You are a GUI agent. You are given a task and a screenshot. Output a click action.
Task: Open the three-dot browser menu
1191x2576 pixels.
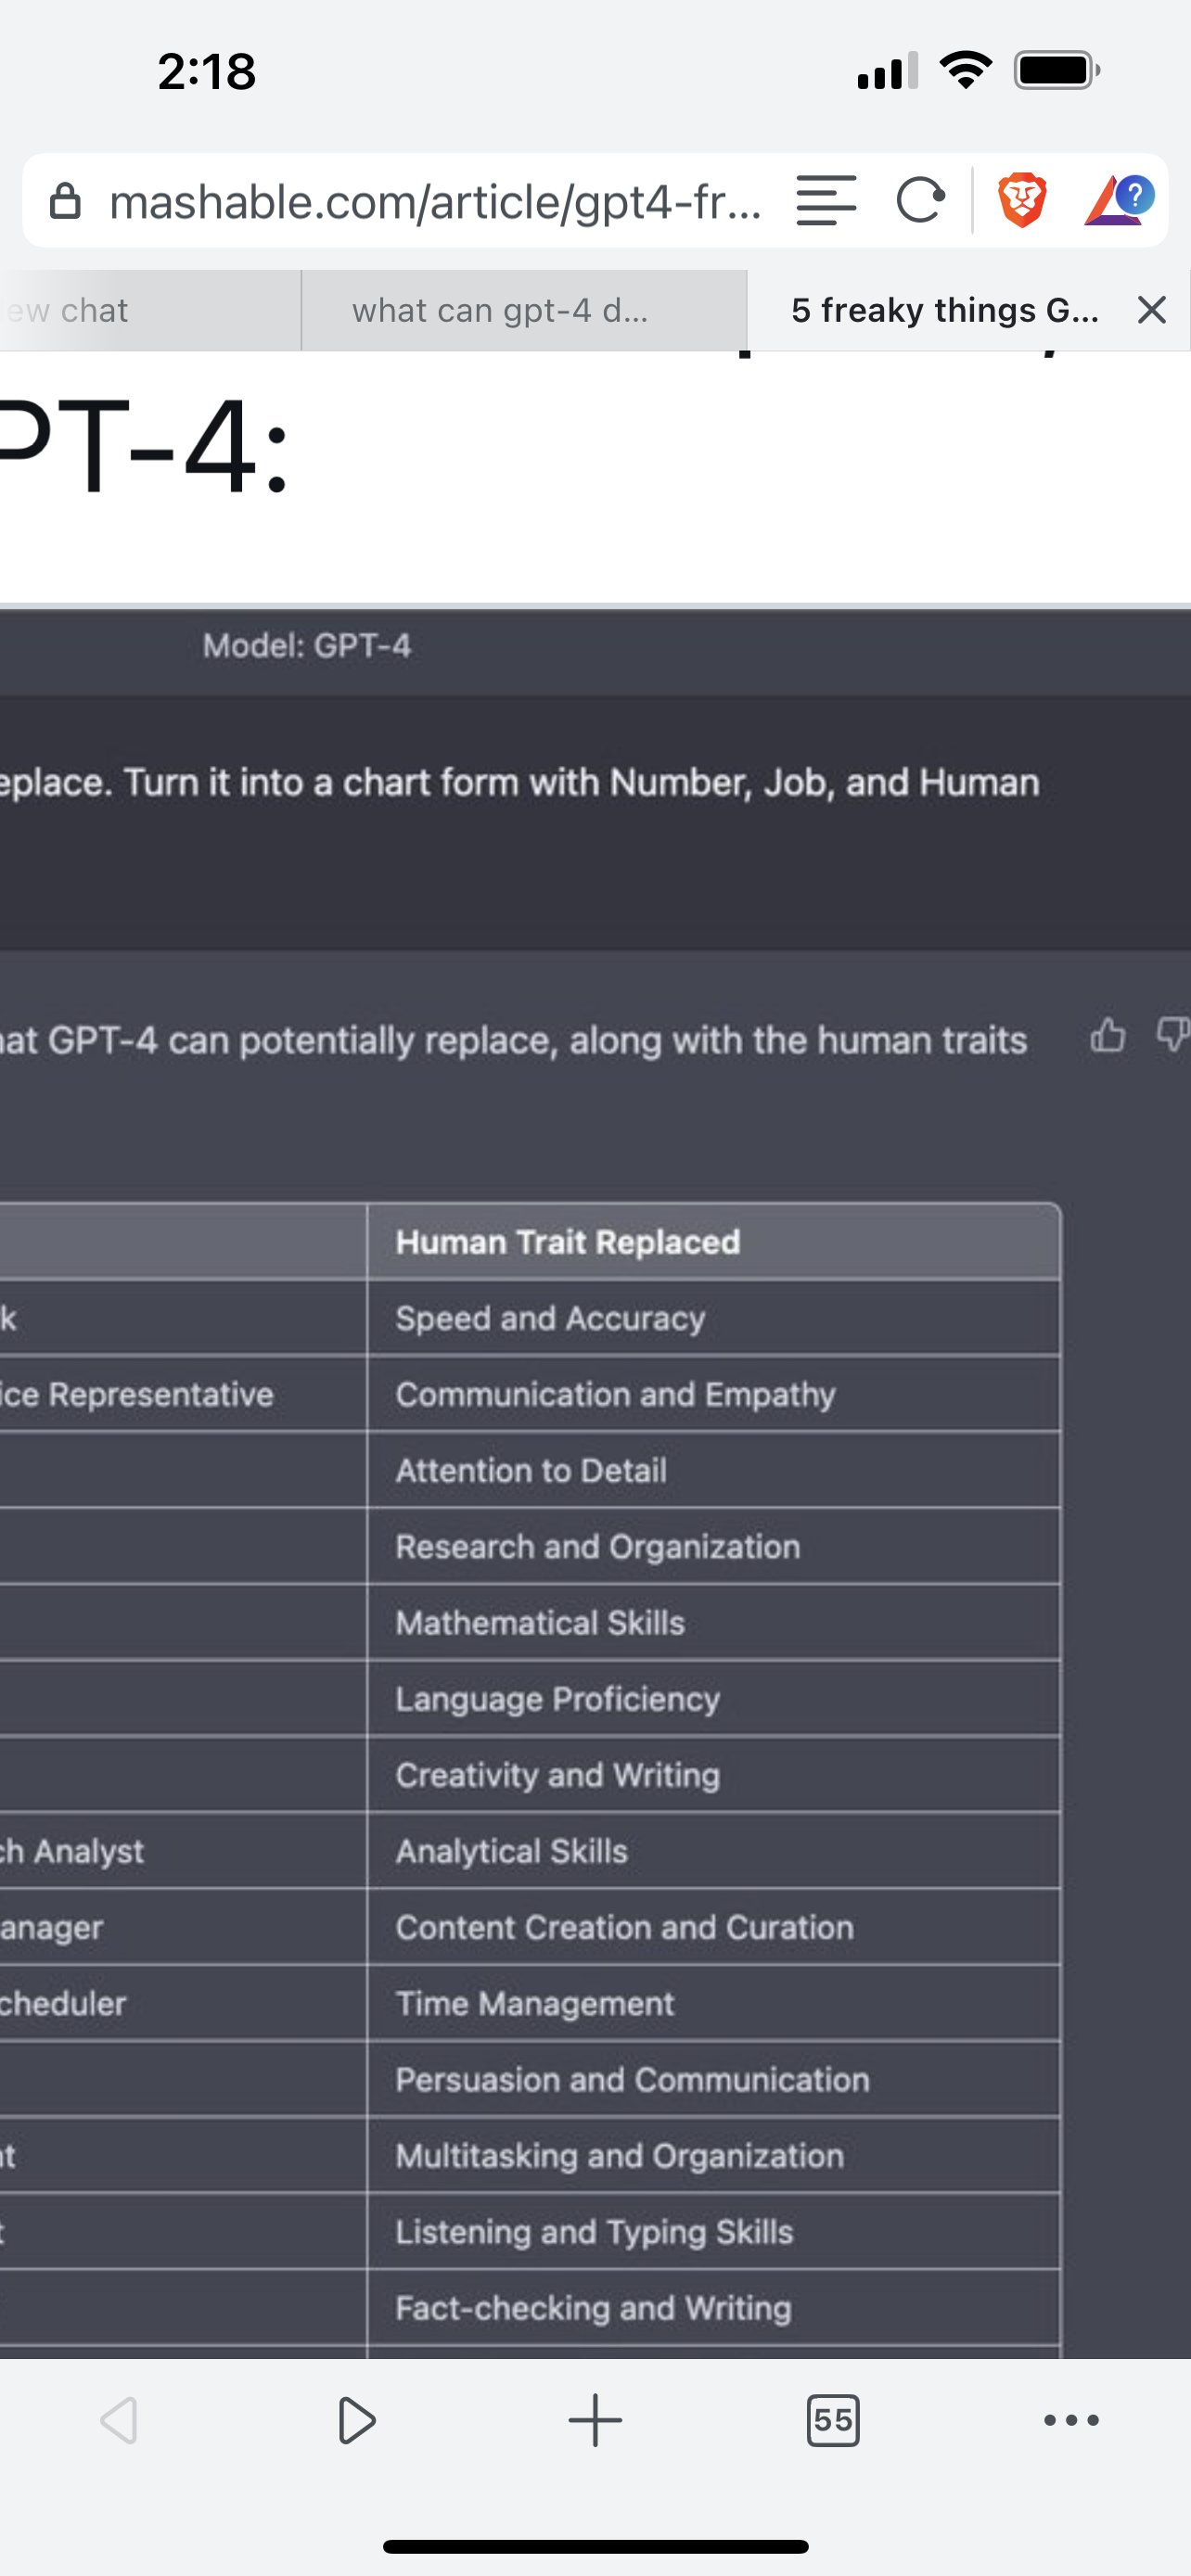(x=1071, y=2420)
